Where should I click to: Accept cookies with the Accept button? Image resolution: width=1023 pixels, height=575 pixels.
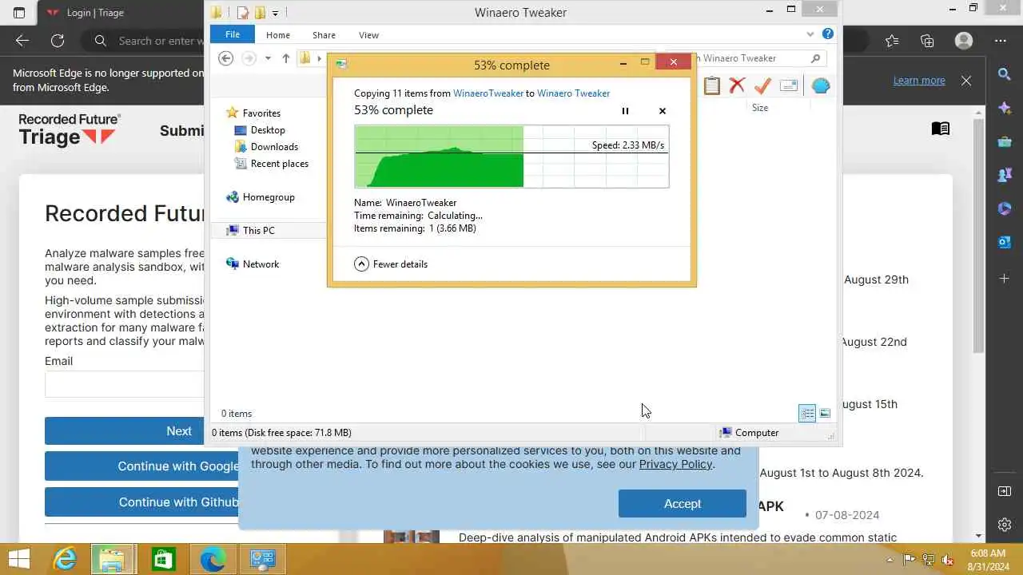pyautogui.click(x=682, y=503)
